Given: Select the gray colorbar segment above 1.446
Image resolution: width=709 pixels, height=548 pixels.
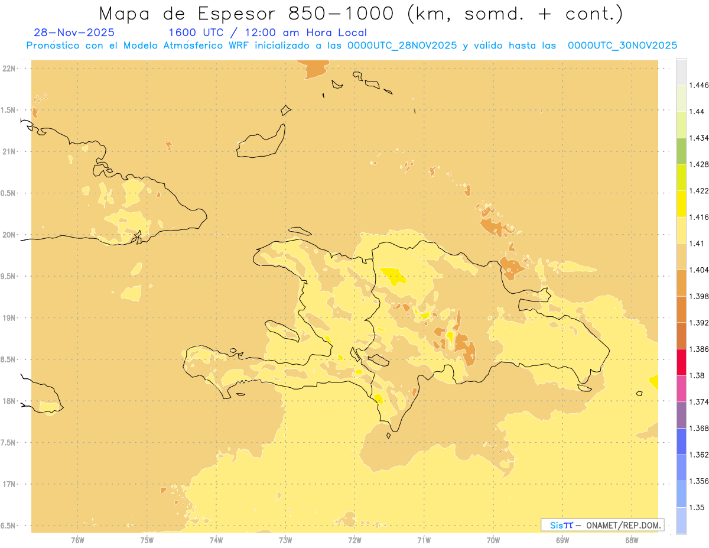Looking at the screenshot, I should (x=681, y=72).
